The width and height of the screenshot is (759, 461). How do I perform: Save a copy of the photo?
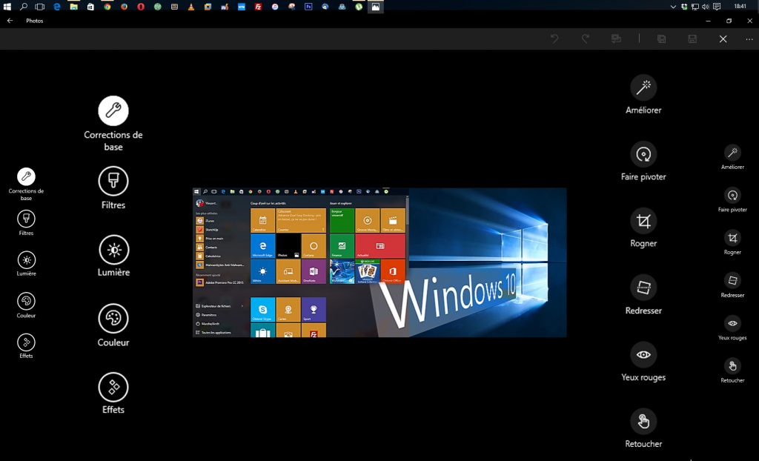[x=662, y=39]
